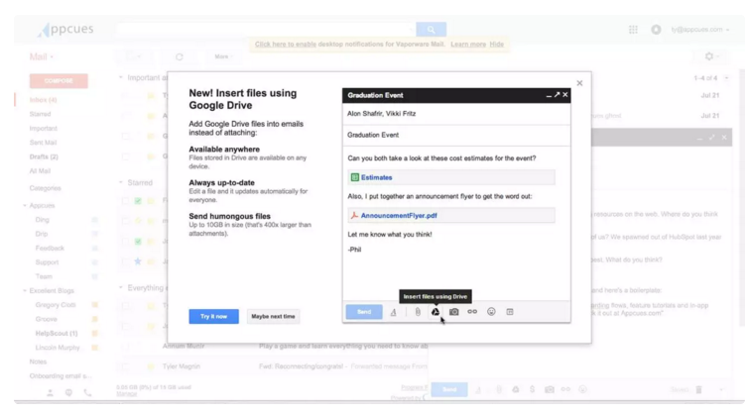Select the camera insert photo icon

point(453,312)
